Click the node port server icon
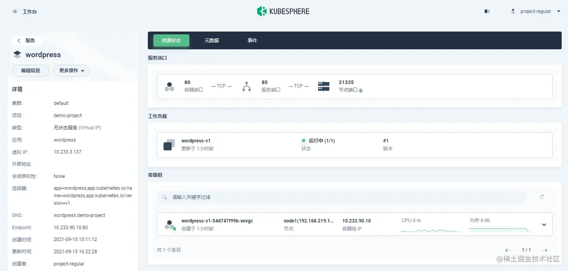Image resolution: width=568 pixels, height=271 pixels. pyautogui.click(x=324, y=86)
